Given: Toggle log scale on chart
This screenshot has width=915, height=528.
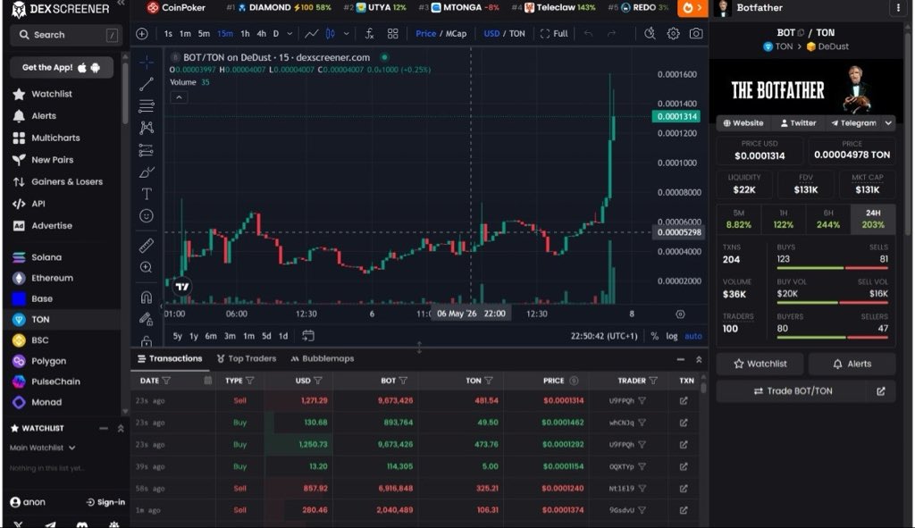Looking at the screenshot, I should point(672,336).
